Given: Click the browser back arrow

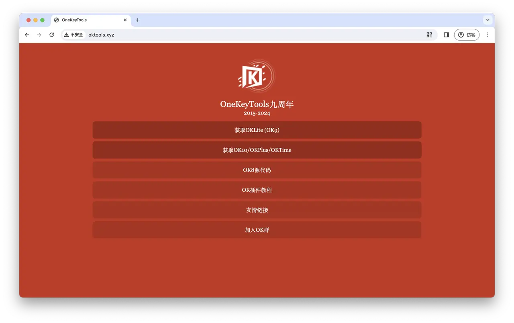Looking at the screenshot, I should click(x=27, y=35).
